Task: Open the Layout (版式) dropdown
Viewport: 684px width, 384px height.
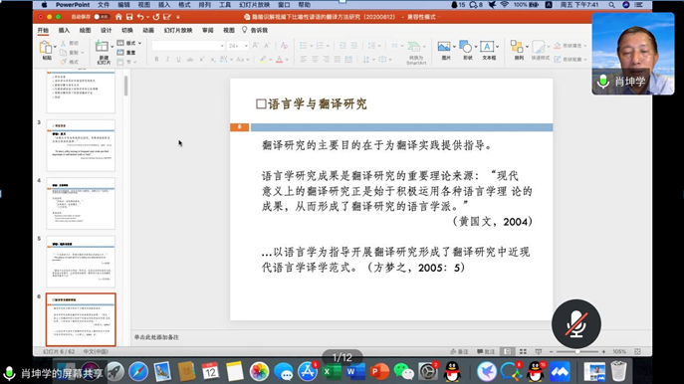Action: point(129,43)
